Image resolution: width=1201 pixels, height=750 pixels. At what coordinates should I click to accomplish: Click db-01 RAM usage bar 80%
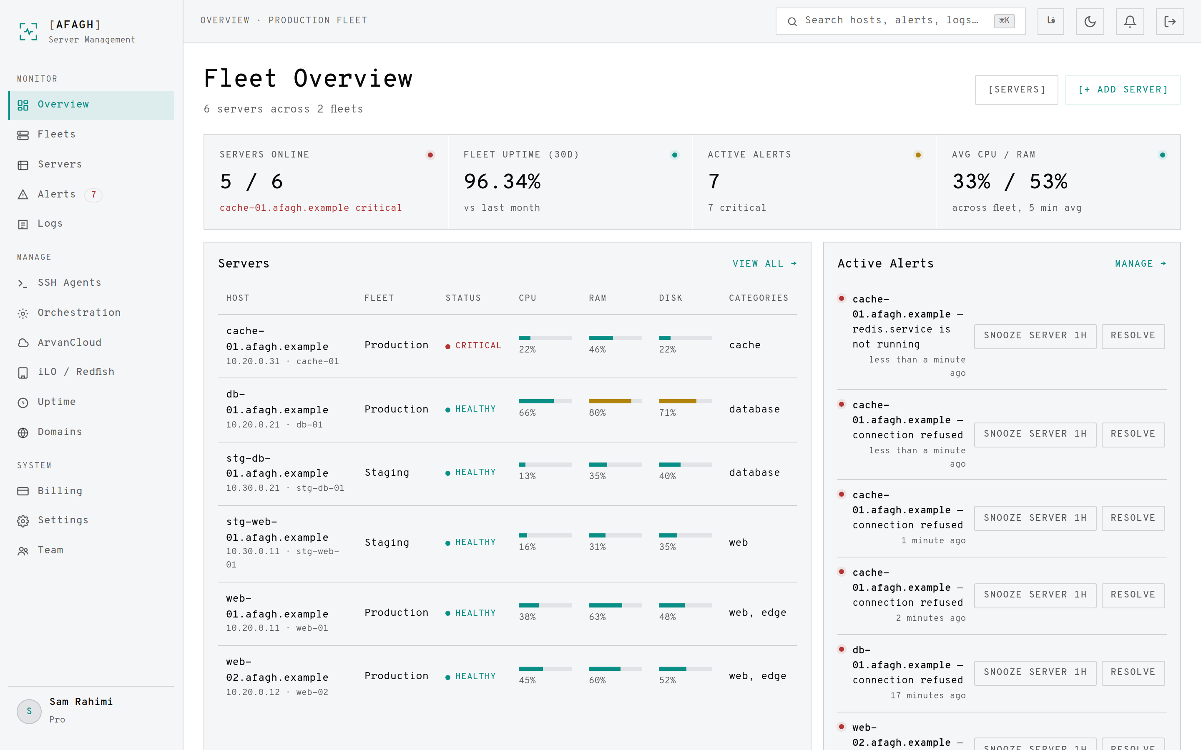point(615,401)
